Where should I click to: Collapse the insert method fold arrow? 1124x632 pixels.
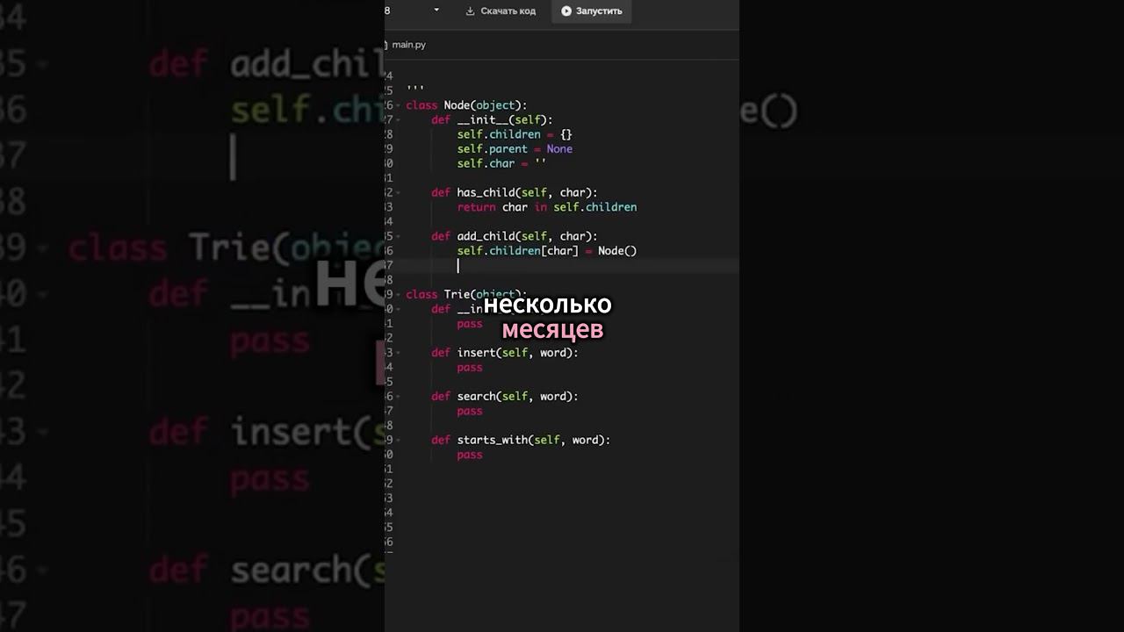[398, 353]
